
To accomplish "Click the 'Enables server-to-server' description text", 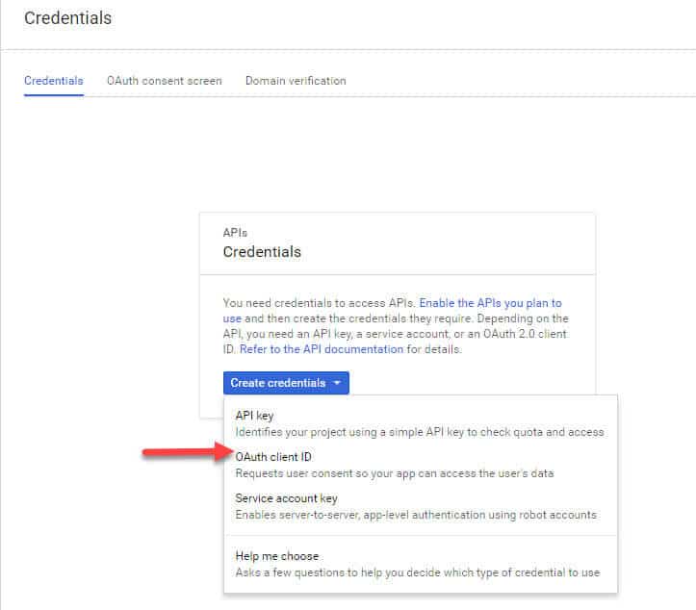I will point(416,515).
